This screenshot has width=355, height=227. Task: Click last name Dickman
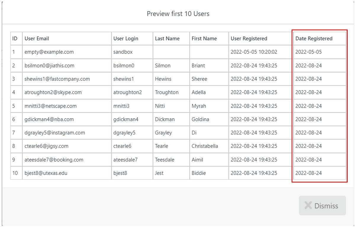(165, 119)
